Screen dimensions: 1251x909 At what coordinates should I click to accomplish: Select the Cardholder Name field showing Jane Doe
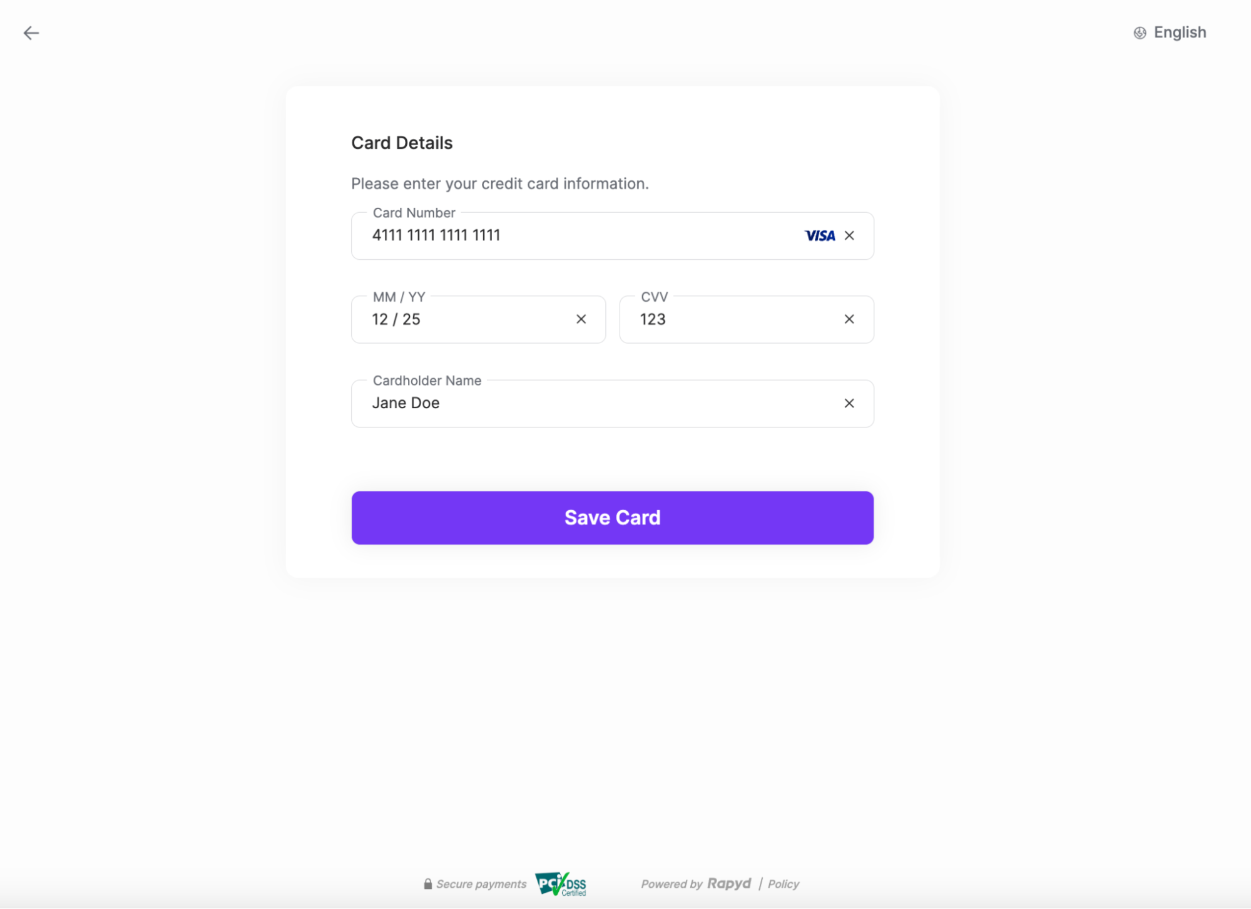532,403
